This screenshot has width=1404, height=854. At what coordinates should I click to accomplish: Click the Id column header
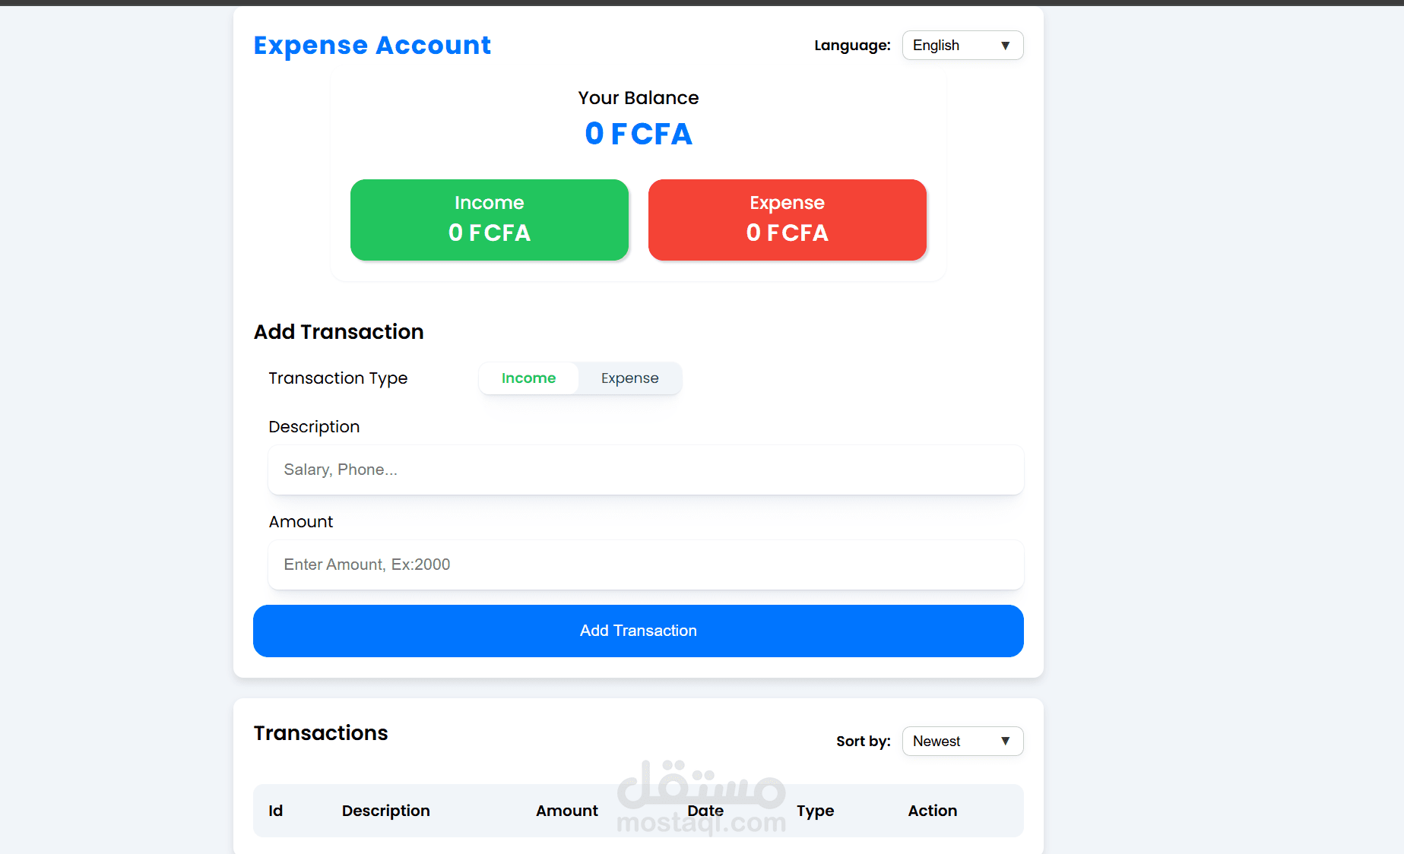tap(275, 811)
